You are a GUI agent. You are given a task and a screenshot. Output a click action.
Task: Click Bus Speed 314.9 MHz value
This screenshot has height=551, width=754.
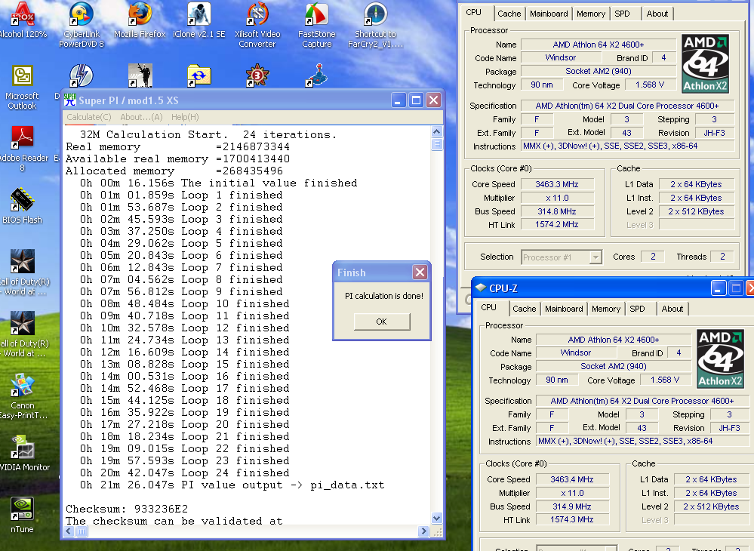click(572, 506)
